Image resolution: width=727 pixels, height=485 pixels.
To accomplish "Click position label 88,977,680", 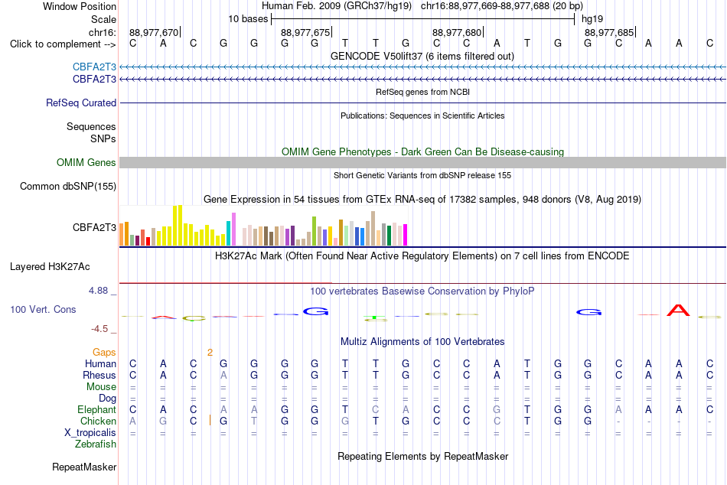I will (x=457, y=32).
